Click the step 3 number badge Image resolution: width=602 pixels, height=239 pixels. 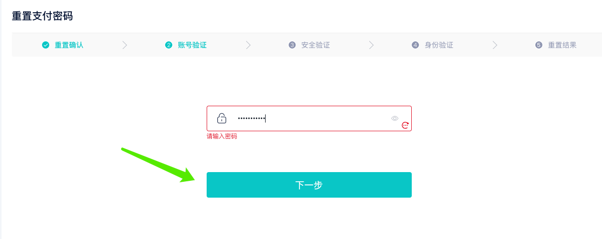tap(292, 45)
